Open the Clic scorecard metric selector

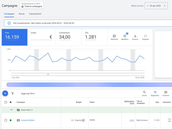94,37
